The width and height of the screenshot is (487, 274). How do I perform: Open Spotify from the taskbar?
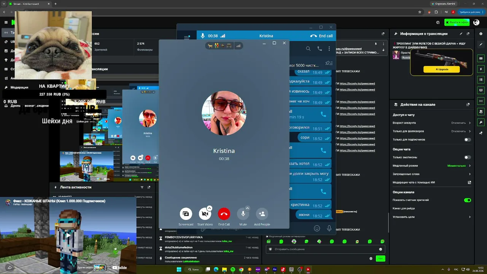pos(233,269)
